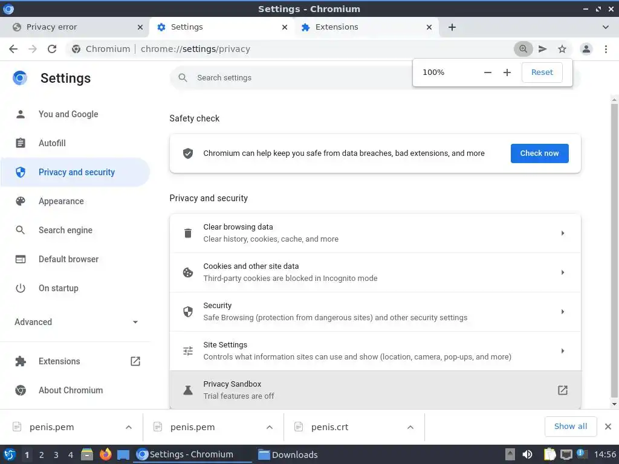This screenshot has width=619, height=464.
Task: Open Default browser settings section
Action: tap(75, 259)
